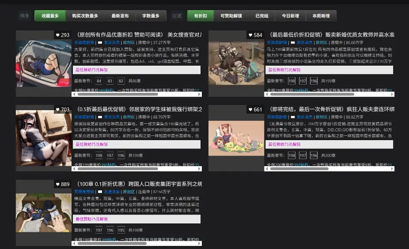Enable the 可赞助解锁 filter
Image resolution: width=409 pixels, height=249 pixels.
coord(231,16)
